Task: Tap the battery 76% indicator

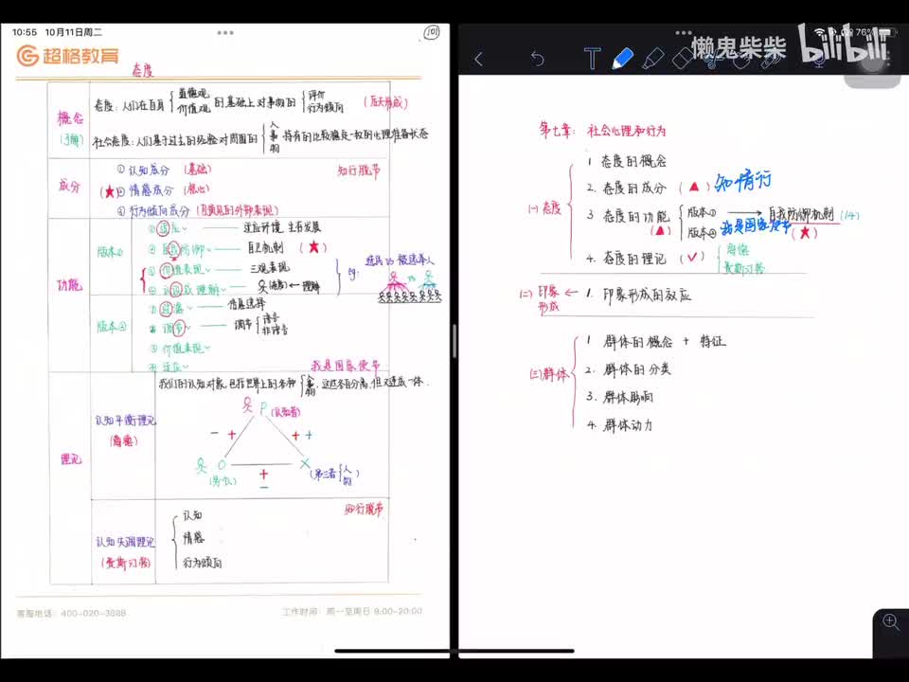Action: [x=874, y=32]
